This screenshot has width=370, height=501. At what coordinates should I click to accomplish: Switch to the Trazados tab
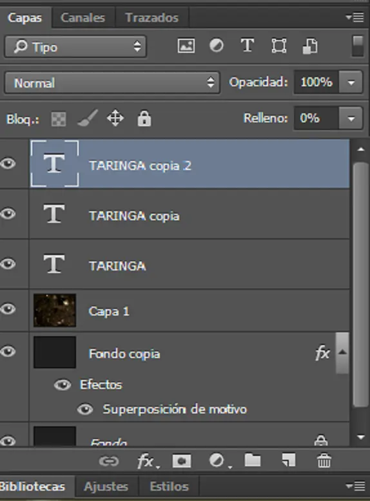(152, 17)
